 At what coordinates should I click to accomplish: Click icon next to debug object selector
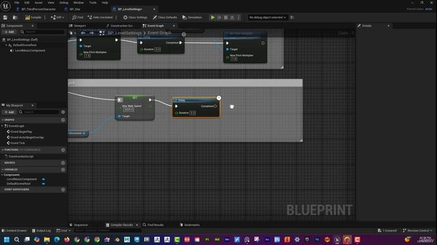292,18
